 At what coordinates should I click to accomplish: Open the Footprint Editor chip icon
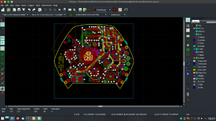[x=70, y=10]
